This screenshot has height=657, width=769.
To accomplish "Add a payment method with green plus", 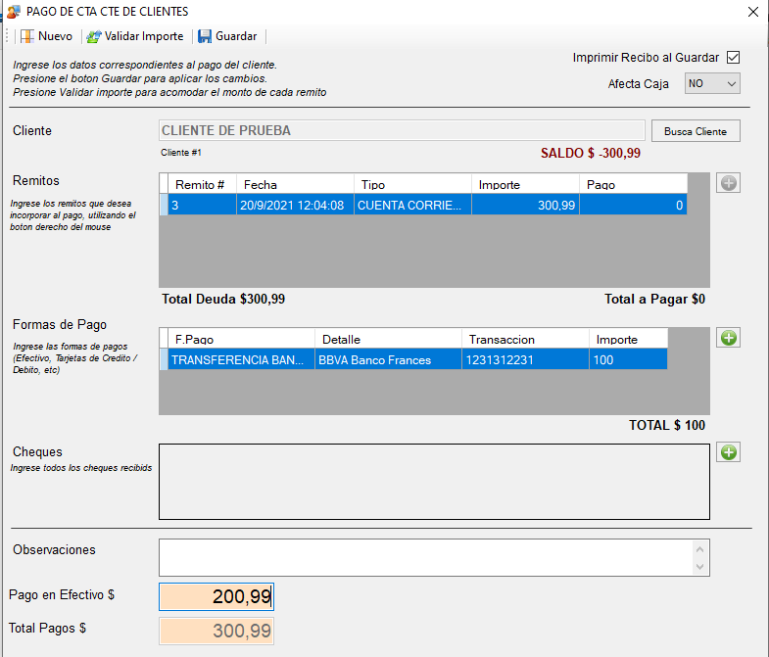I will tap(728, 339).
